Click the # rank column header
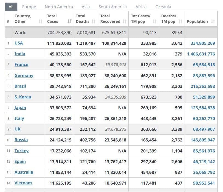This screenshot has width=223, height=192. click(x=8, y=21)
